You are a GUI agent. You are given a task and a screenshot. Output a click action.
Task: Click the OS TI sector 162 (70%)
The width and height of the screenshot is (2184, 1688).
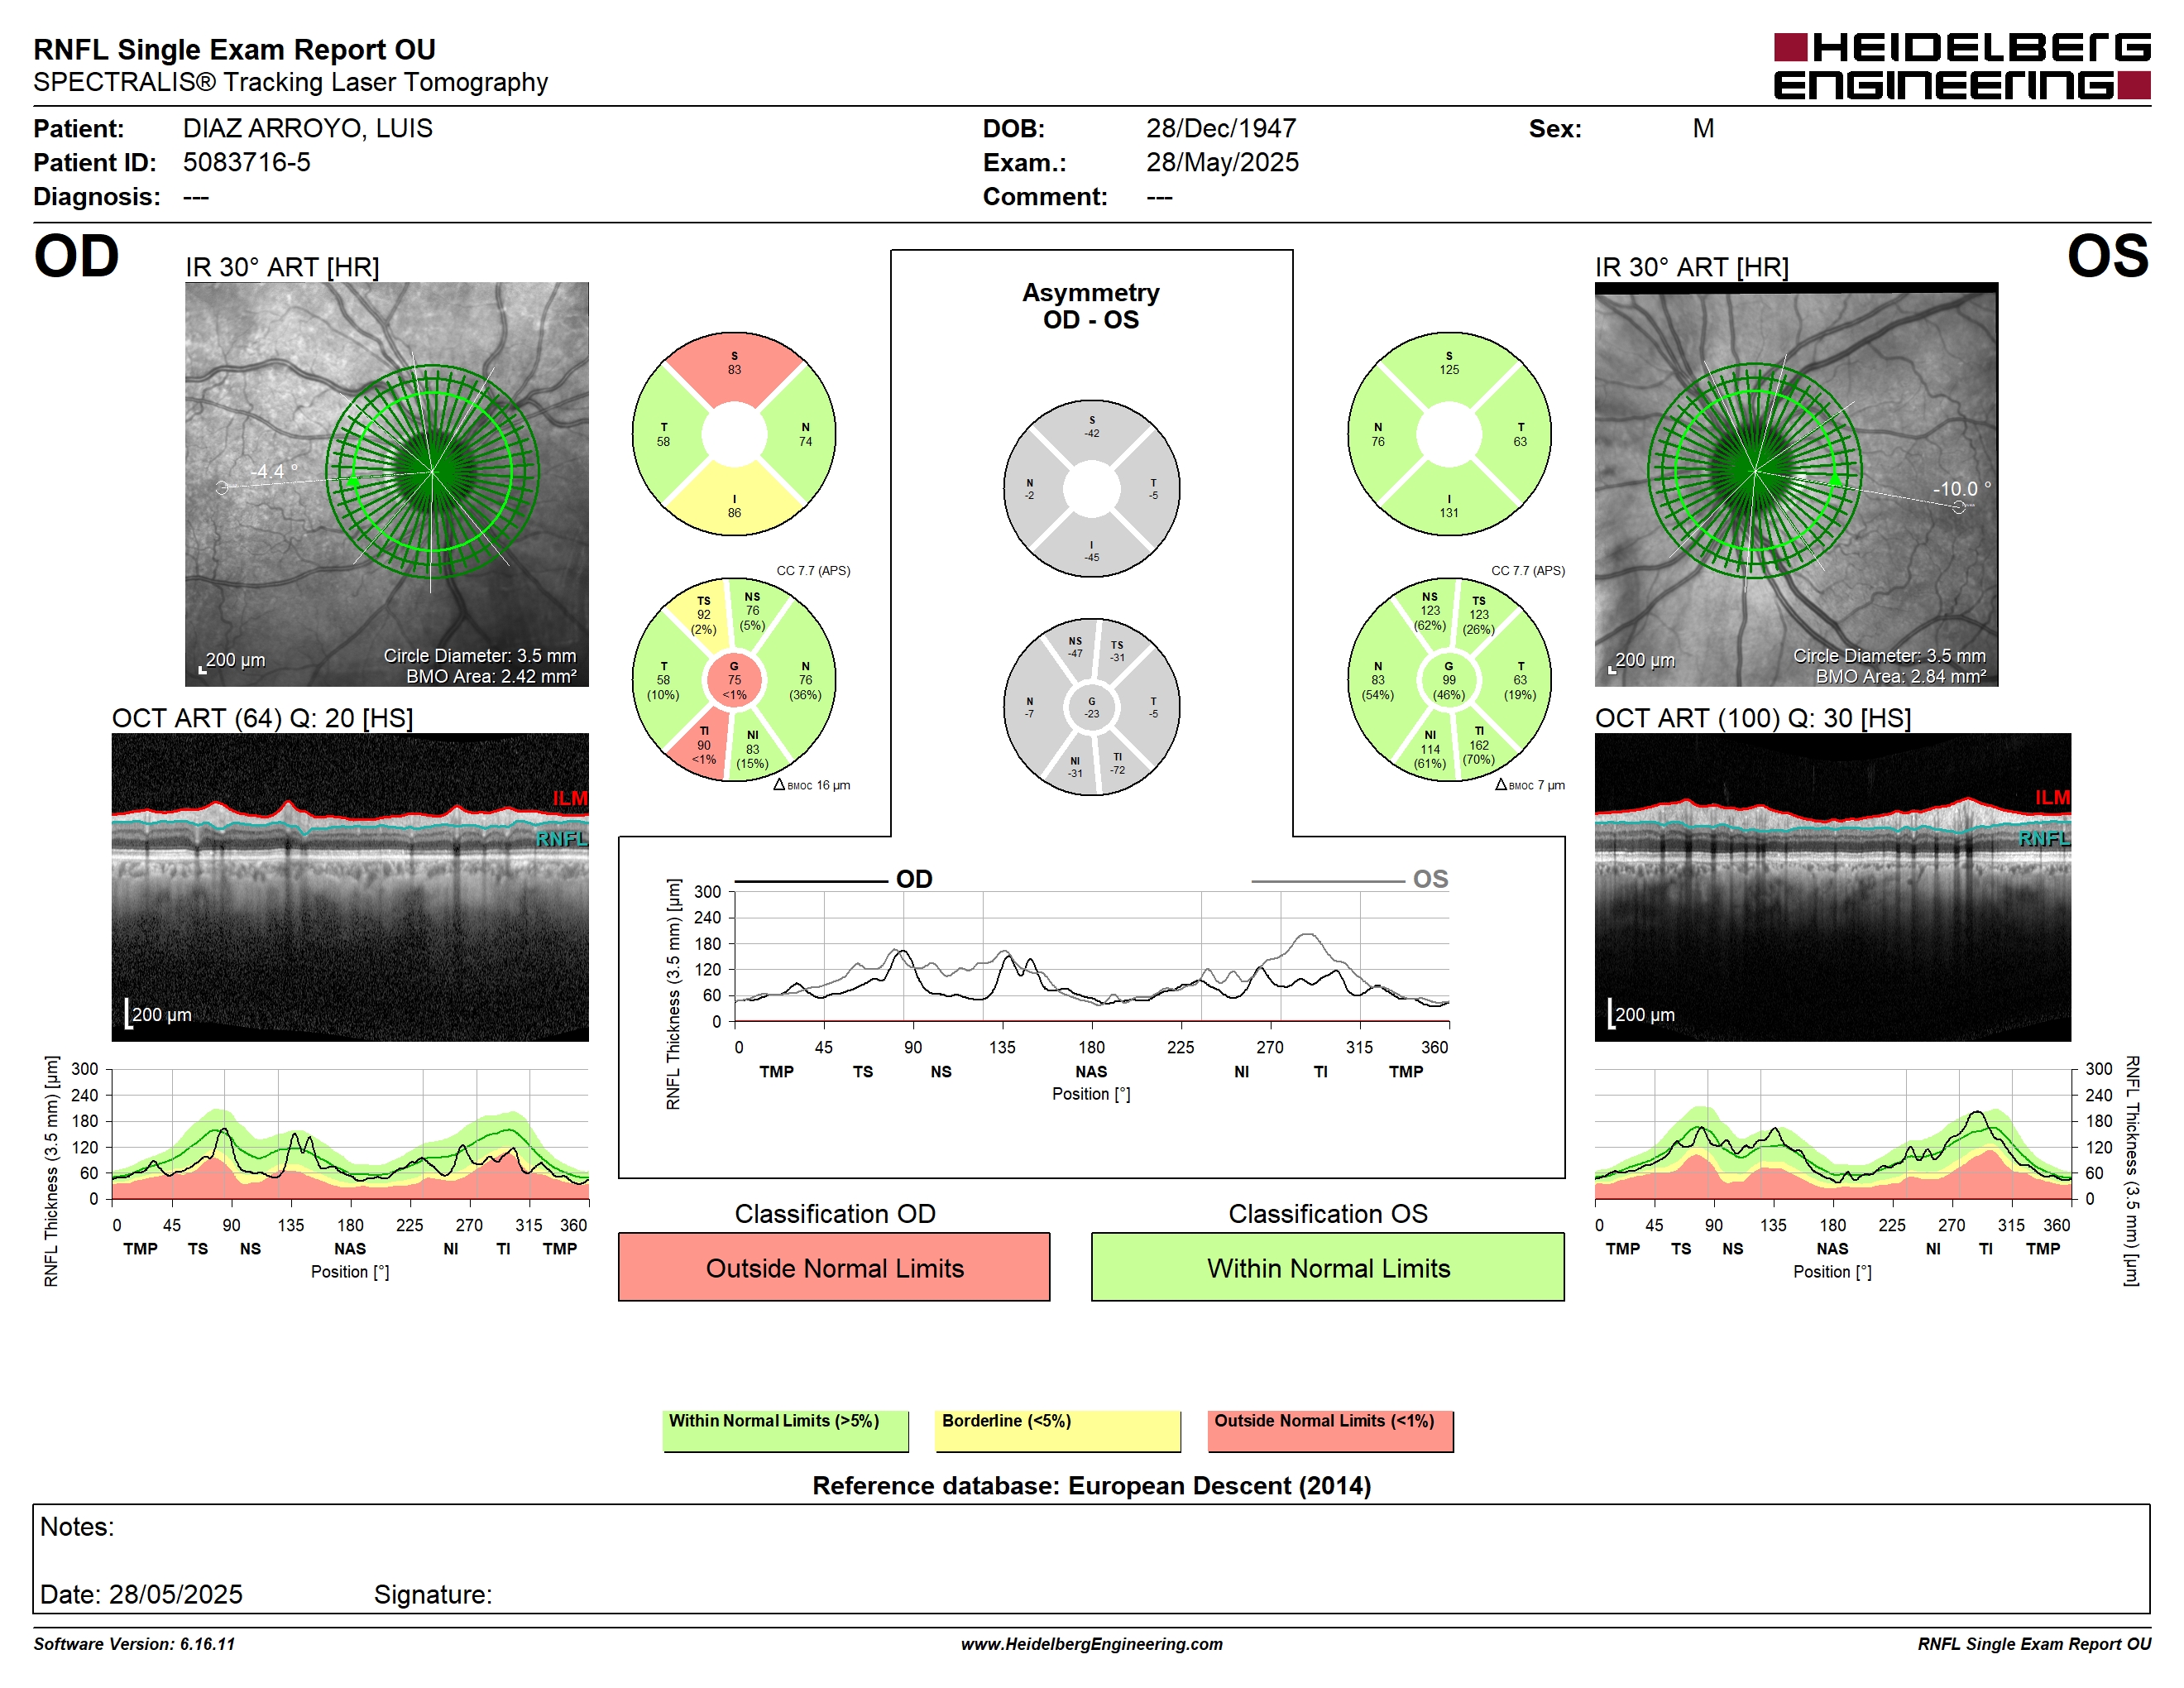[1479, 746]
